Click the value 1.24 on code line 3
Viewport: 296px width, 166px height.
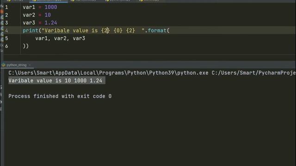coord(51,23)
